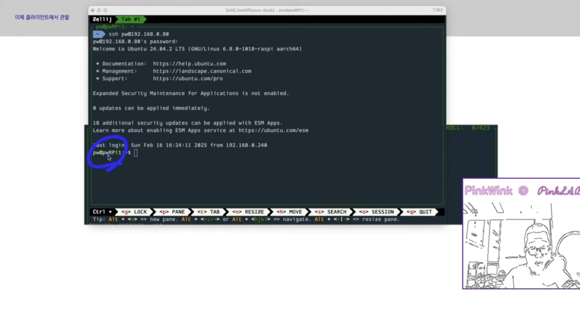The height and width of the screenshot is (331, 580).
Task: Click the terminal cursor at shell prompt
Action: [x=136, y=153]
